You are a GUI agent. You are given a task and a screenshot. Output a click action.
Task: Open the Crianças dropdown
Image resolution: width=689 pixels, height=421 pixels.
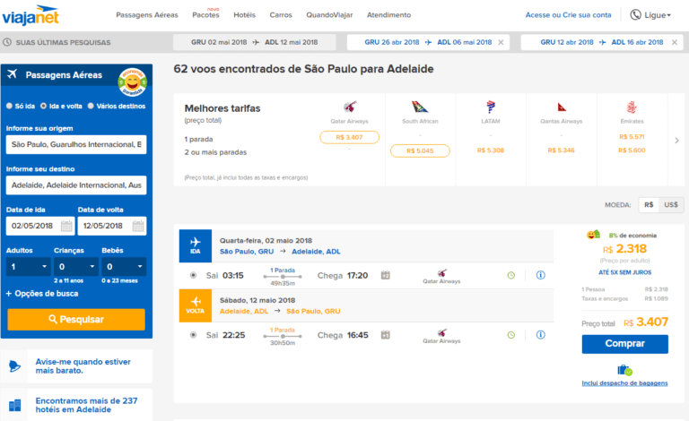(x=75, y=267)
